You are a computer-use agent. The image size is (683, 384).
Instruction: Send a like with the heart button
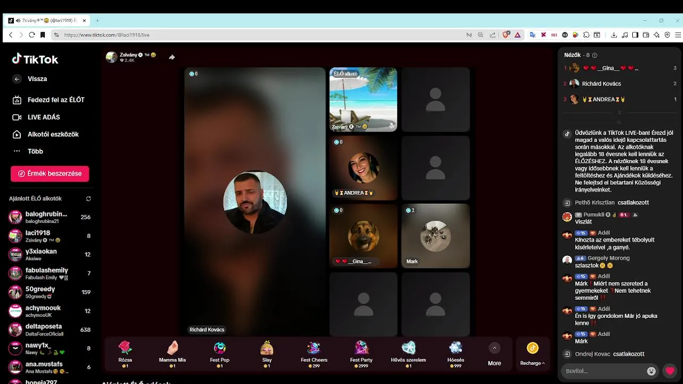pyautogui.click(x=670, y=371)
